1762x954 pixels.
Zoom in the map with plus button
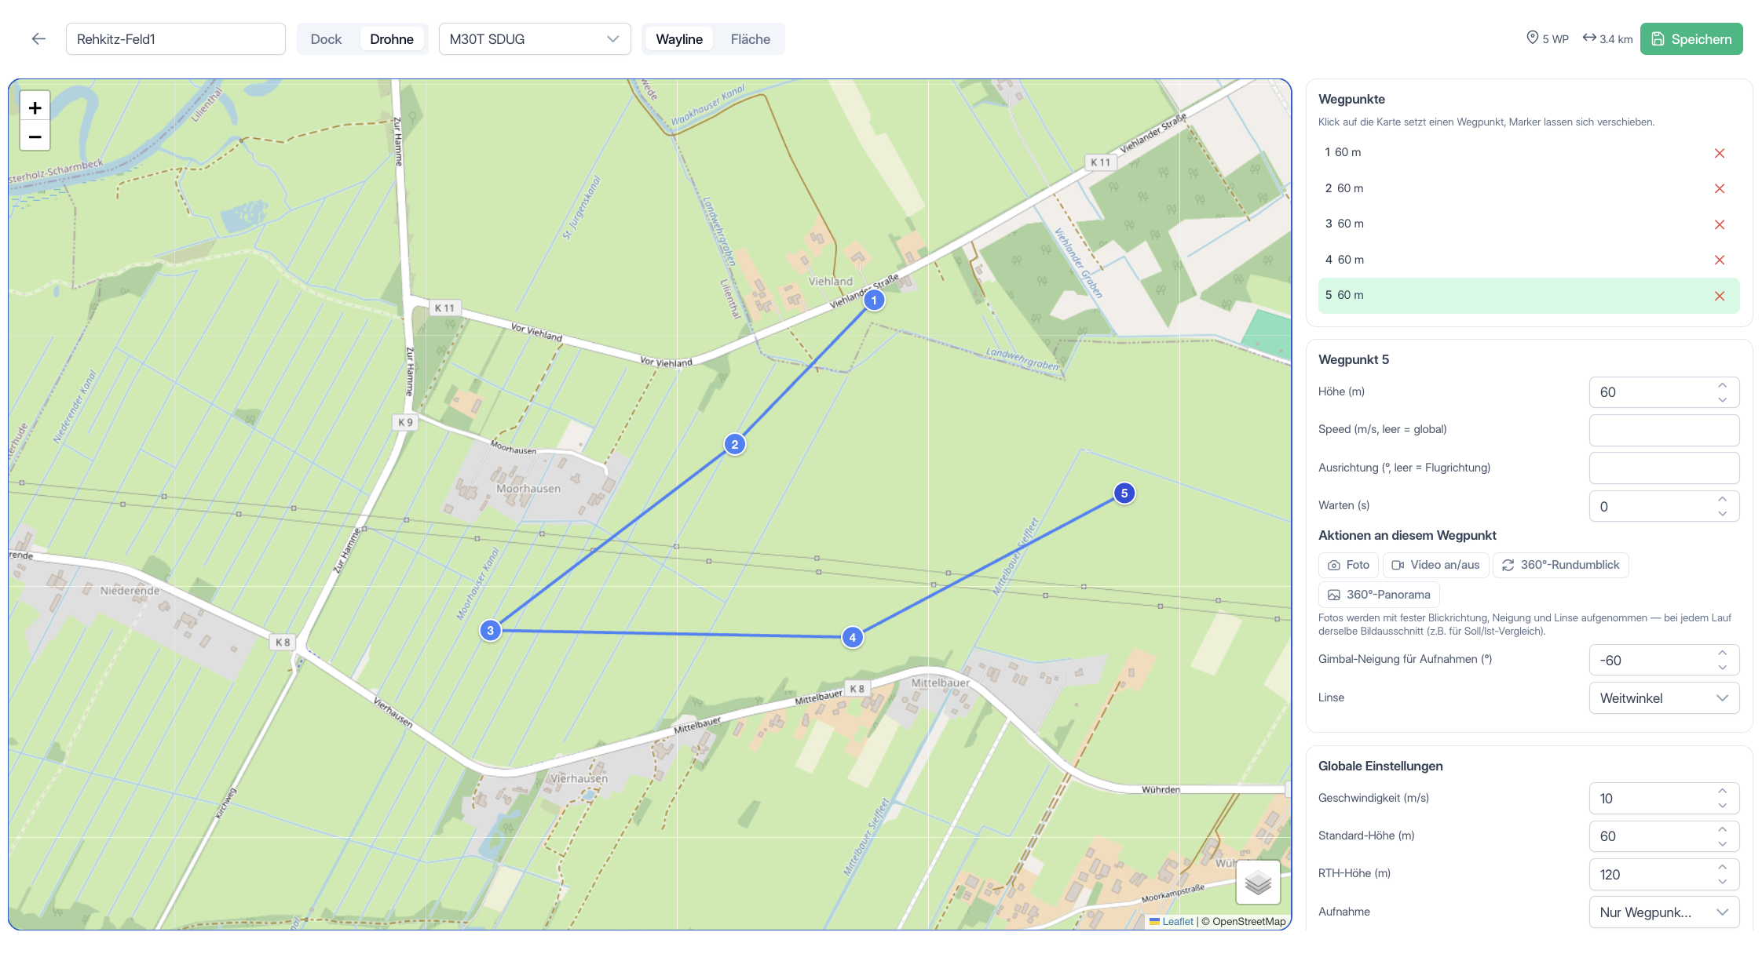pos(35,107)
